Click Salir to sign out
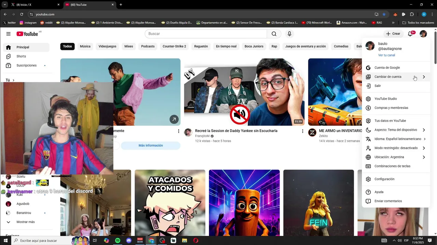The image size is (437, 245). click(x=396, y=86)
